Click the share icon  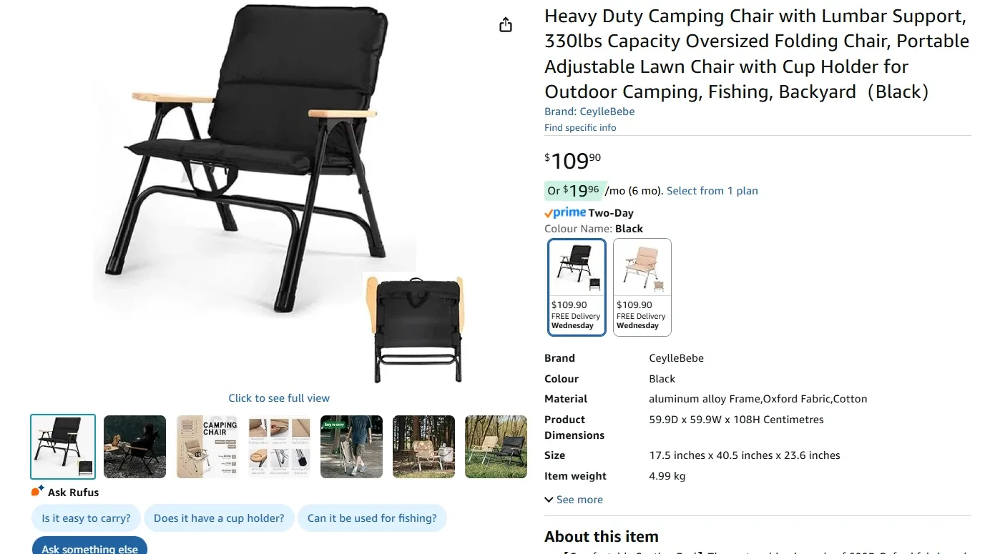pyautogui.click(x=506, y=24)
